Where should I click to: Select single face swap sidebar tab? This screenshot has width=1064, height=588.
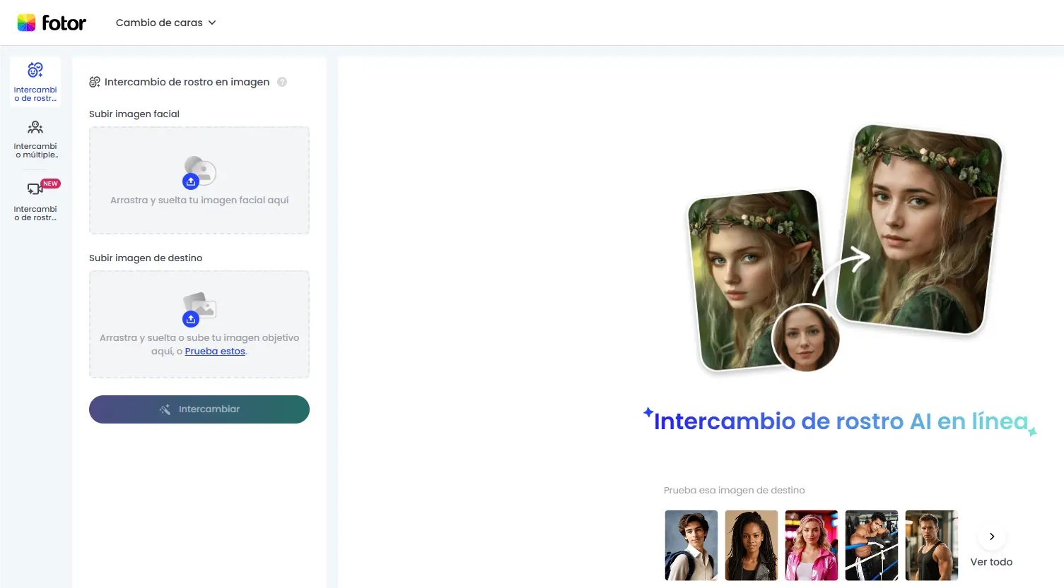click(35, 82)
